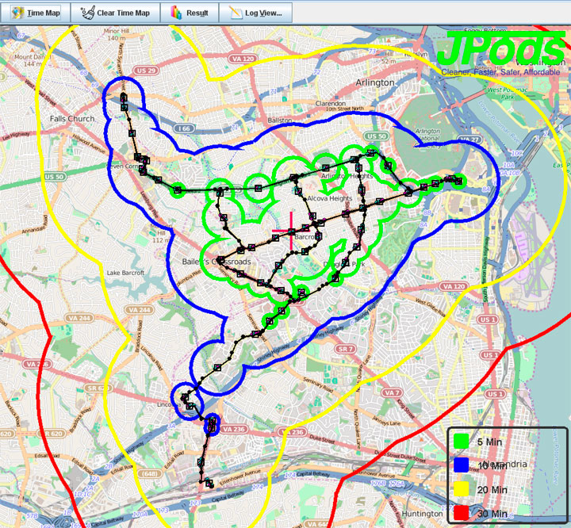The height and width of the screenshot is (528, 571).
Task: Select the blue 10 Min legend swatch
Action: click(461, 465)
